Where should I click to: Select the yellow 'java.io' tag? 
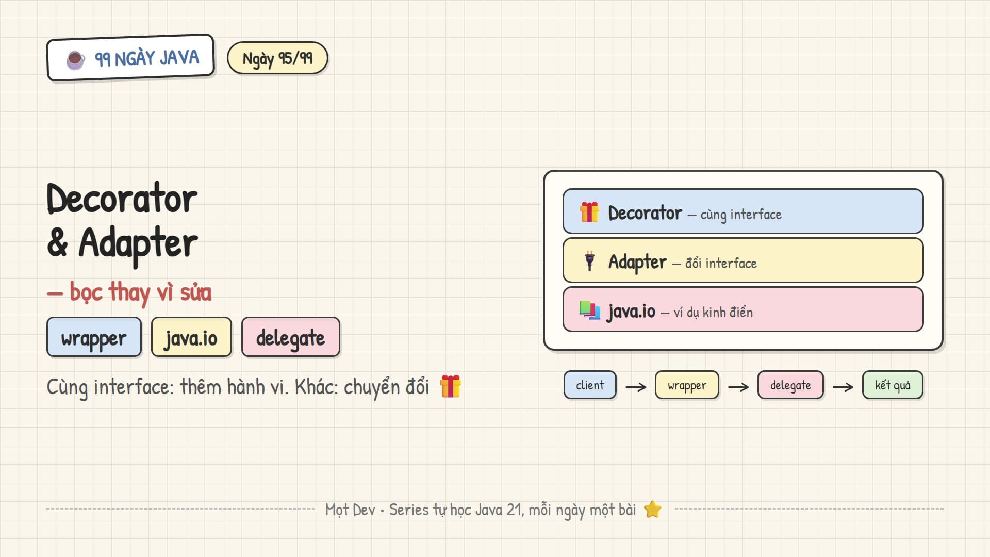pyautogui.click(x=191, y=337)
